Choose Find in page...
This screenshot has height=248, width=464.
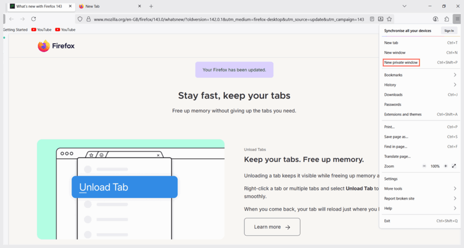tap(420, 146)
